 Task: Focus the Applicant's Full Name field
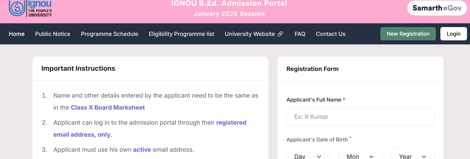[x=360, y=117]
